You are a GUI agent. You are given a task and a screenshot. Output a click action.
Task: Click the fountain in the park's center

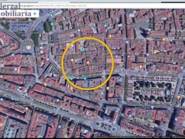pyautogui.click(x=144, y=91)
